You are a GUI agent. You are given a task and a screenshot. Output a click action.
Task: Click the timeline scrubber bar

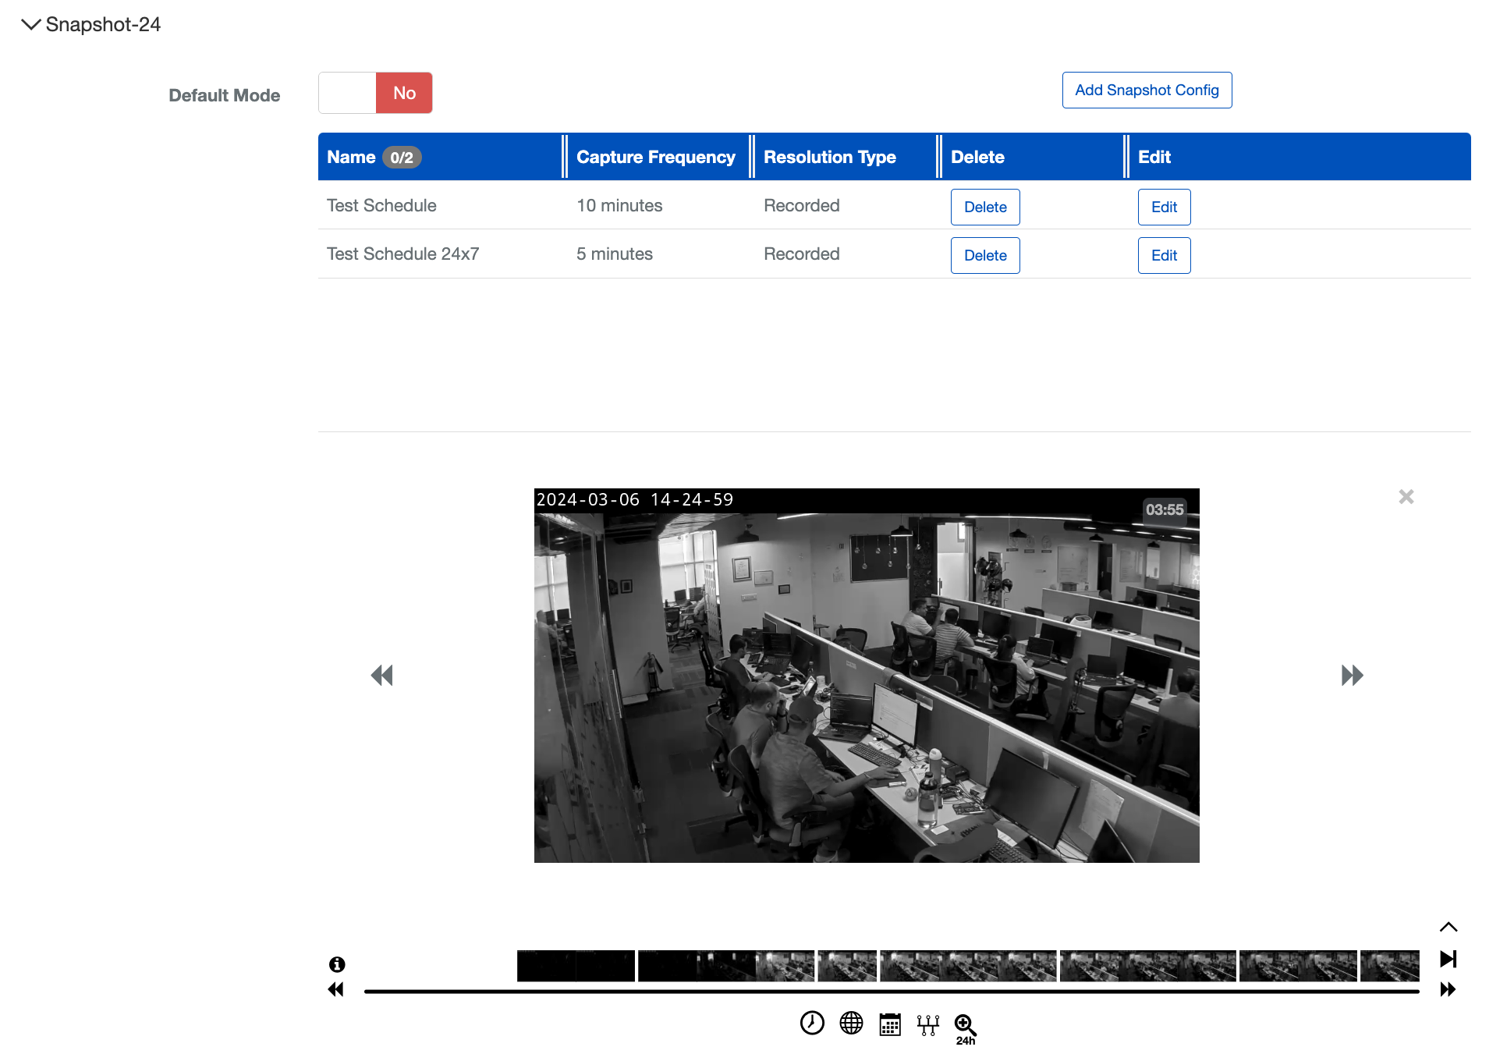891,992
